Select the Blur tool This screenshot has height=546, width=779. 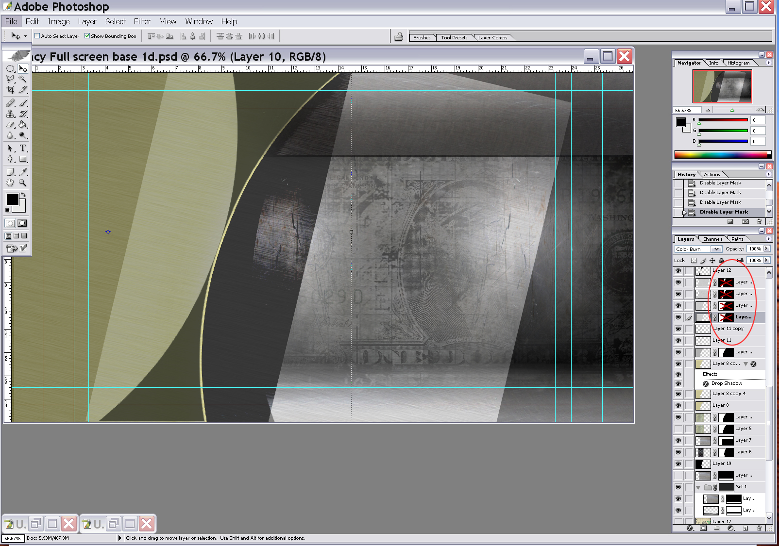10,135
